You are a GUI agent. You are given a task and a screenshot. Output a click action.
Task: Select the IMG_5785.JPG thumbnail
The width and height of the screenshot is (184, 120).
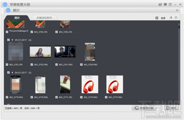point(40,24)
